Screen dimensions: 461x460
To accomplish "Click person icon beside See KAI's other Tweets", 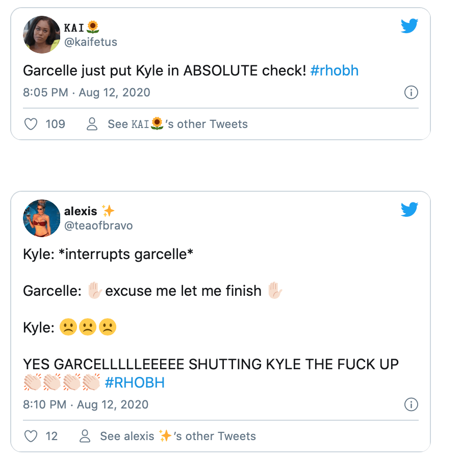I will click(92, 124).
